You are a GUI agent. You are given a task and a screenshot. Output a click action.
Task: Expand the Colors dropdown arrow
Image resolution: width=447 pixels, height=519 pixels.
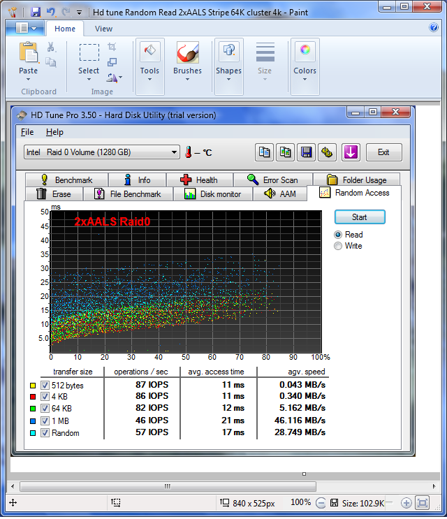[305, 80]
